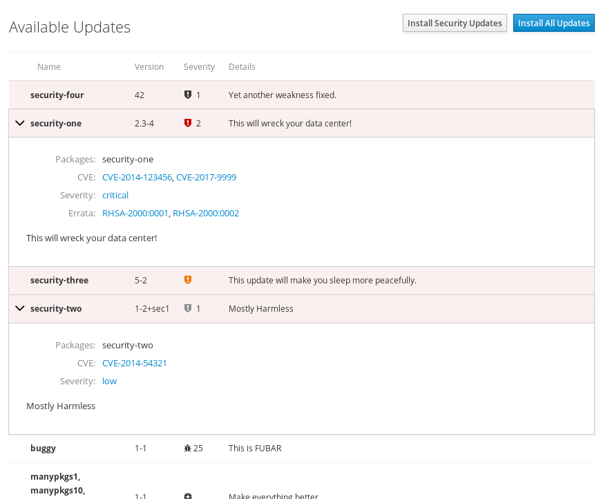Click the buggy package name

(x=43, y=448)
